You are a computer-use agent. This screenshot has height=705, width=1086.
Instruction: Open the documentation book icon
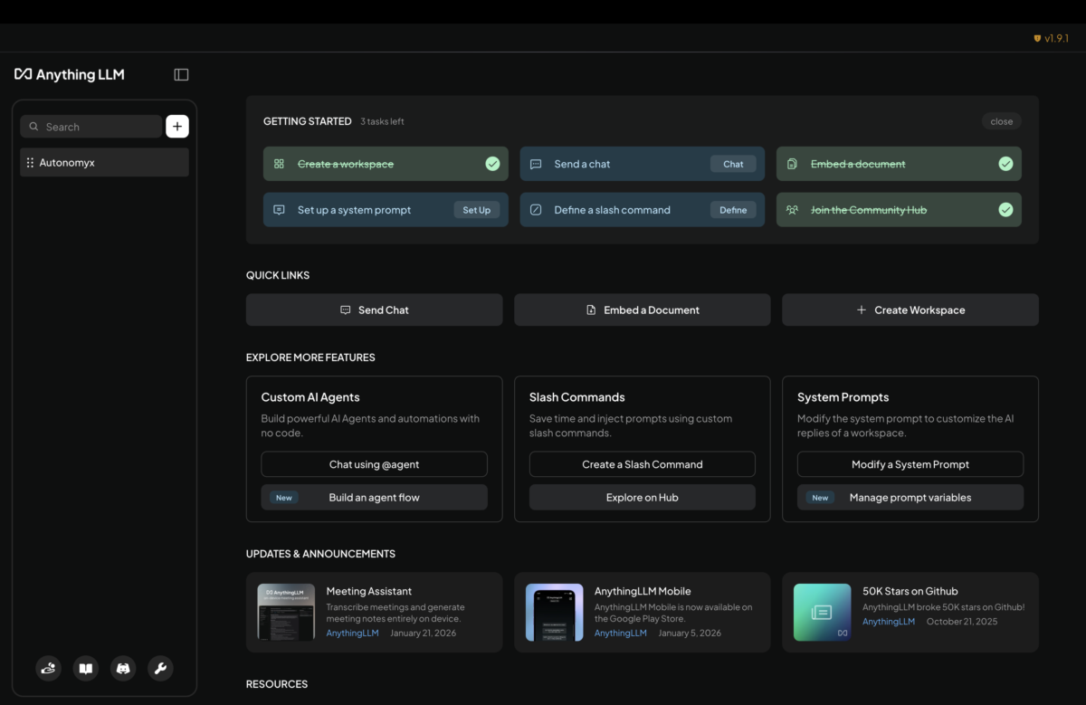(x=85, y=668)
